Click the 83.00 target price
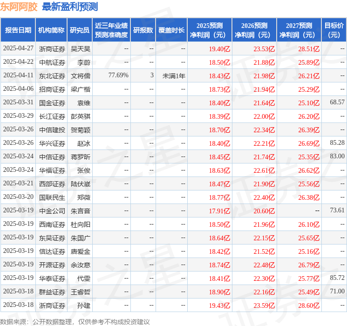This screenshot has width=347, height=326. tap(337, 156)
